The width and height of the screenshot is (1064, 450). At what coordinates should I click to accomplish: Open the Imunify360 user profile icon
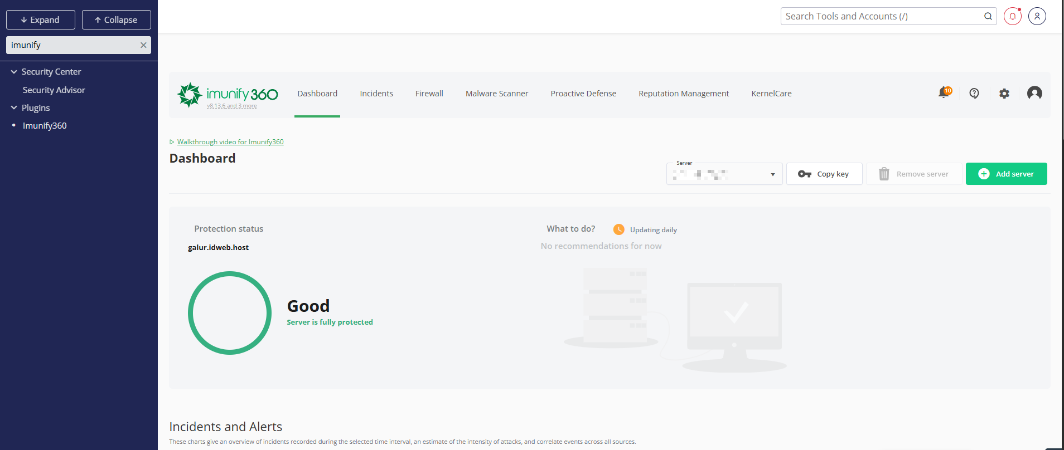(x=1034, y=93)
